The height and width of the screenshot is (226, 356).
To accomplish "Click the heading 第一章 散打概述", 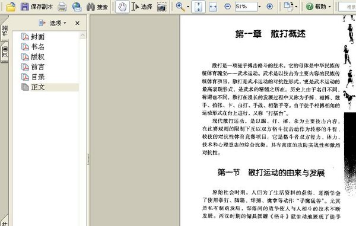I will (271, 34).
